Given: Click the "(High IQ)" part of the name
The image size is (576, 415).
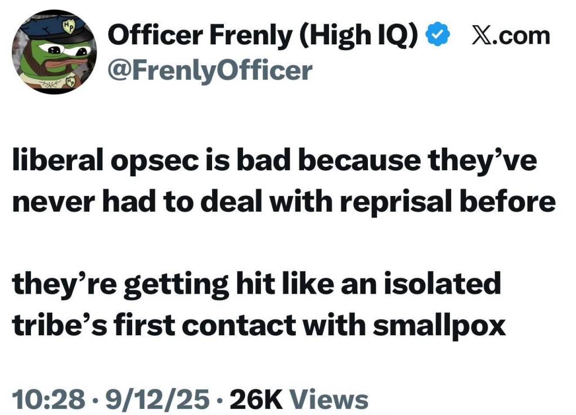Looking at the screenshot, I should point(358,37).
